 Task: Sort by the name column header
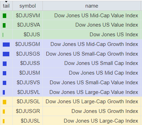click(92, 6)
